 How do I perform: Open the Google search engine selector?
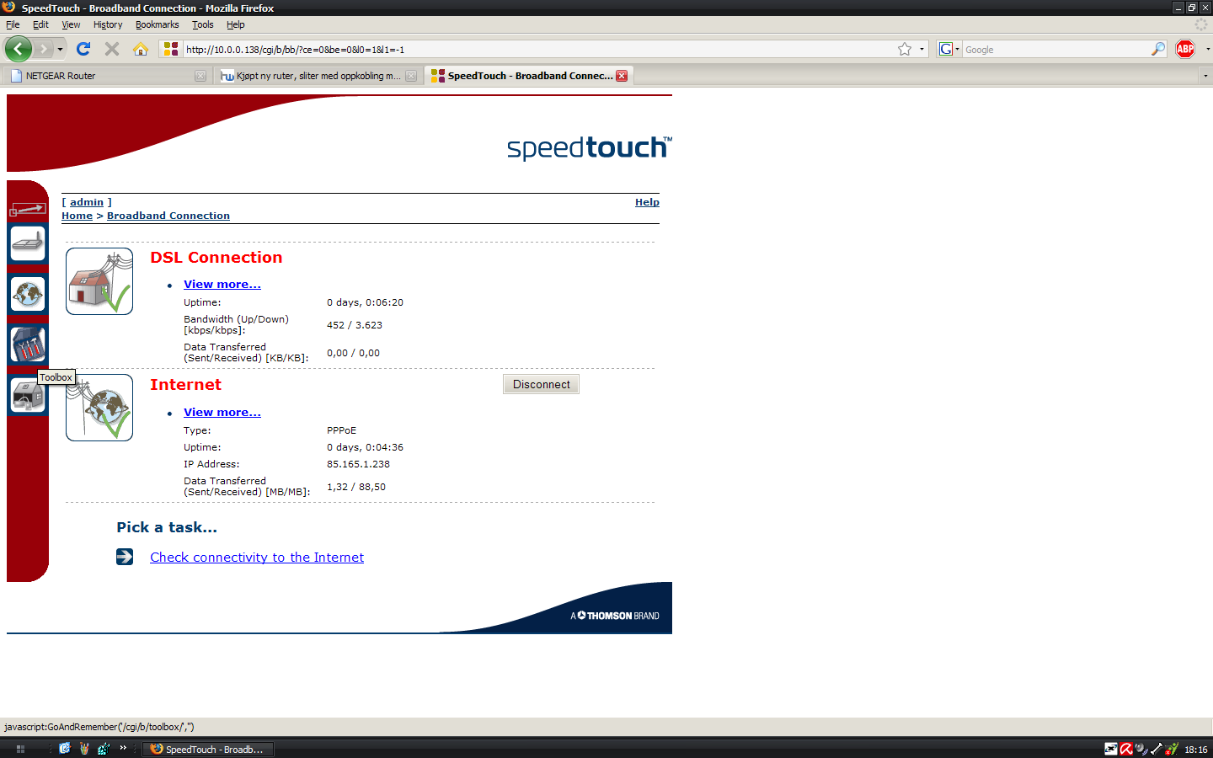click(949, 49)
